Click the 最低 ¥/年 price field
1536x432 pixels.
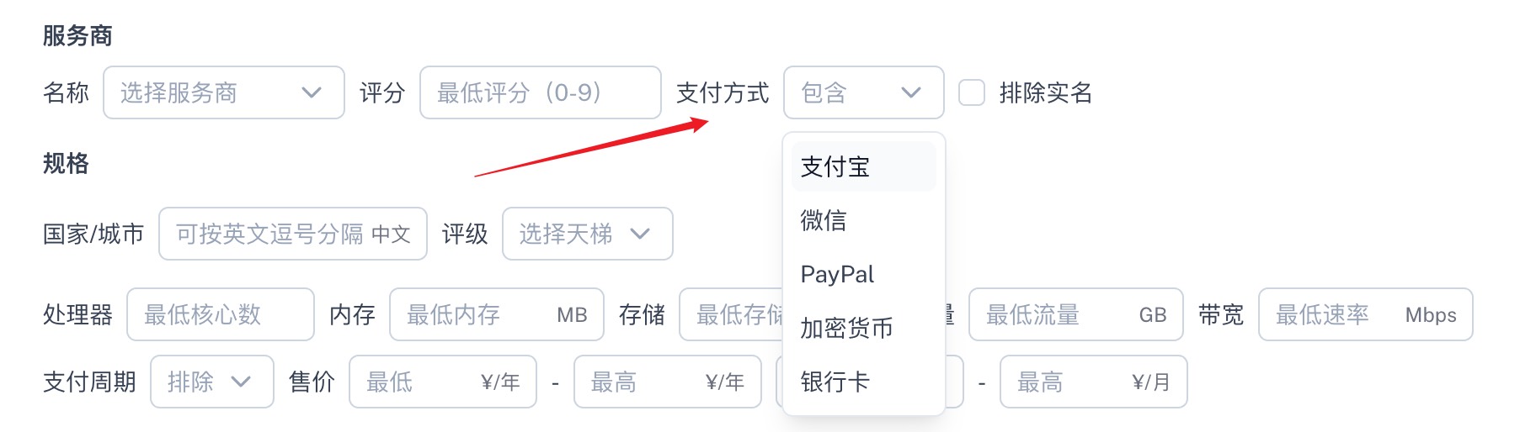(443, 382)
